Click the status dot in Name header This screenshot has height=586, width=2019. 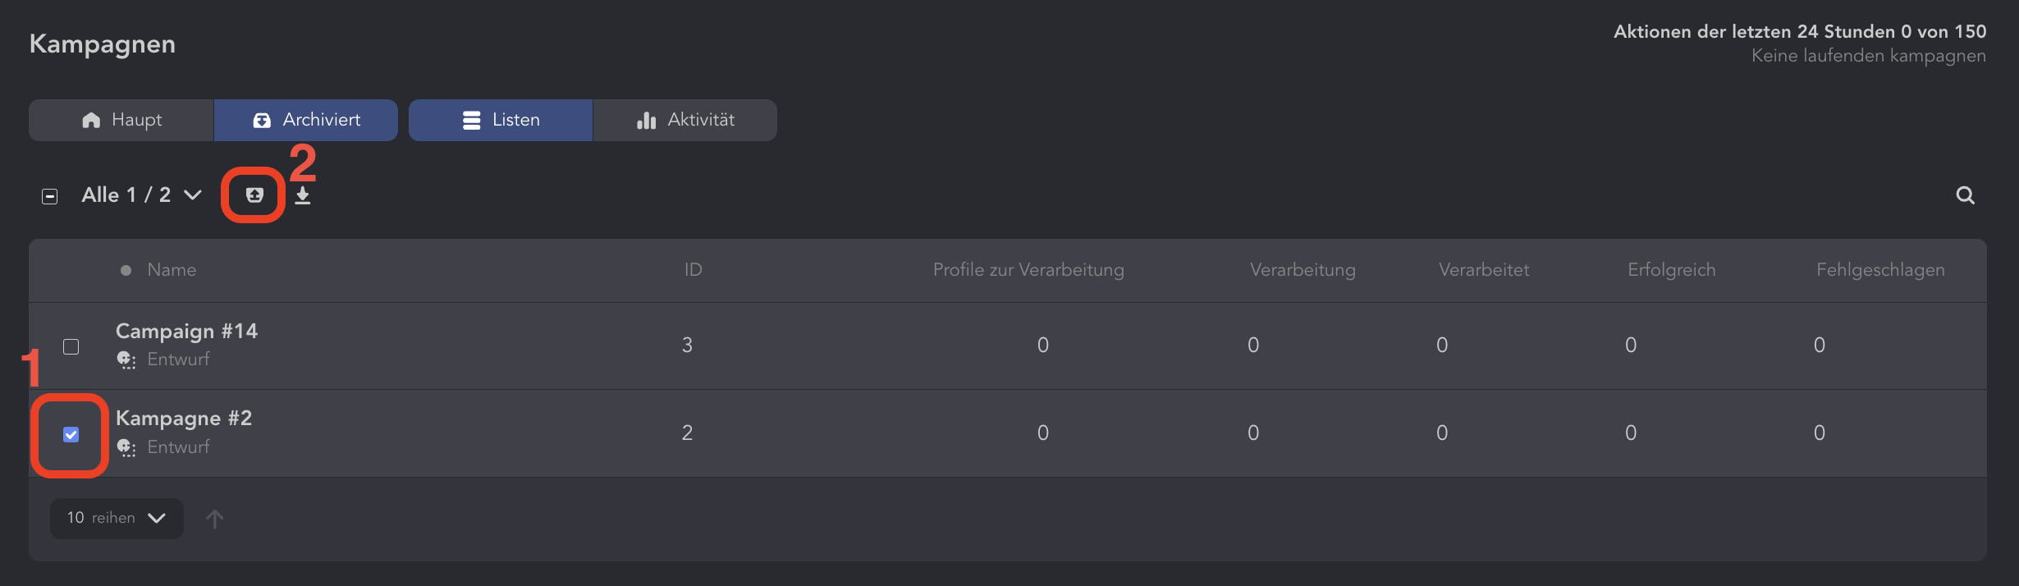126,270
